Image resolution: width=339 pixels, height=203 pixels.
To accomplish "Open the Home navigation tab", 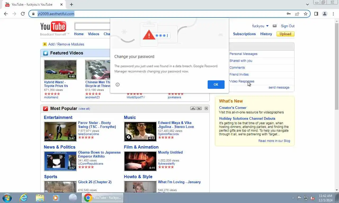I will click(79, 34).
